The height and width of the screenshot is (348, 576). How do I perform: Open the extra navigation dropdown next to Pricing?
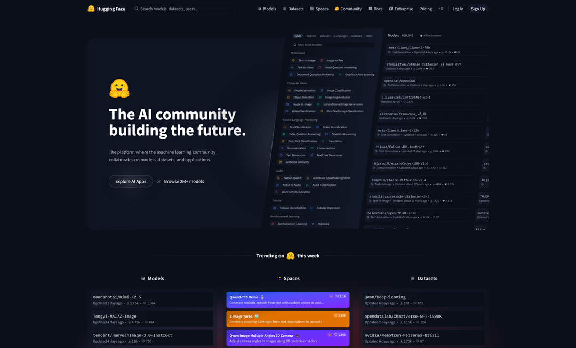coord(441,9)
